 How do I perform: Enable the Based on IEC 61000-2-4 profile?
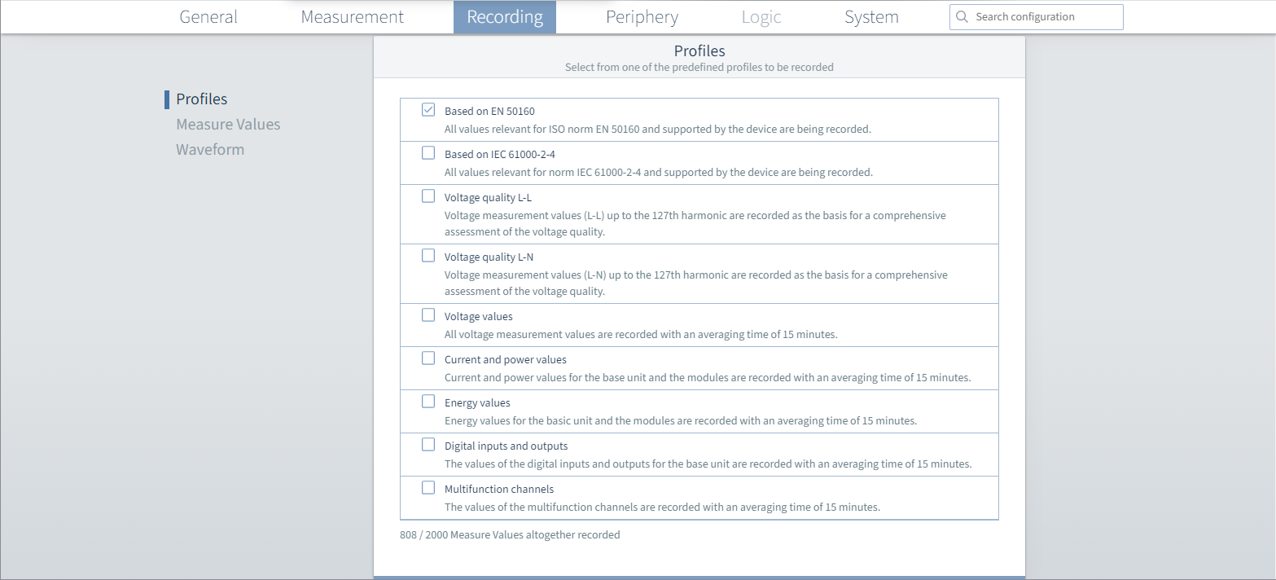428,152
